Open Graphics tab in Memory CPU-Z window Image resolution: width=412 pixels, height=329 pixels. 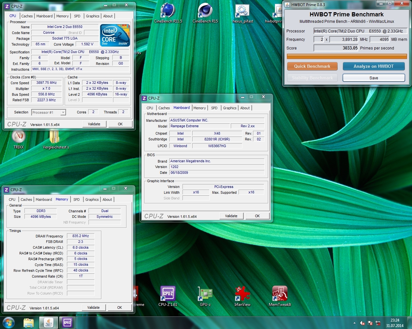coord(92,200)
